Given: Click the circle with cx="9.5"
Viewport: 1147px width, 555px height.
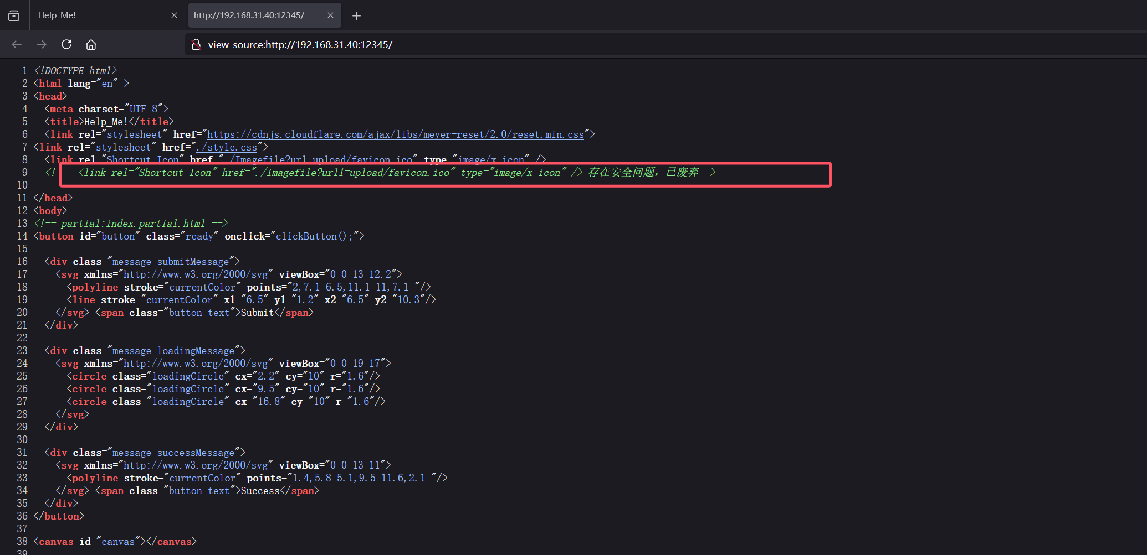Looking at the screenshot, I should click(x=223, y=389).
